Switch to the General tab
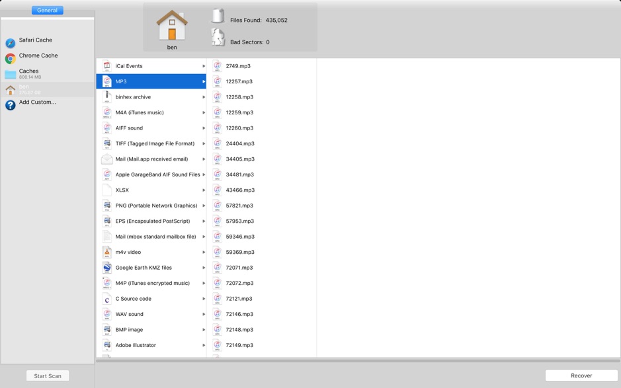 47,11
